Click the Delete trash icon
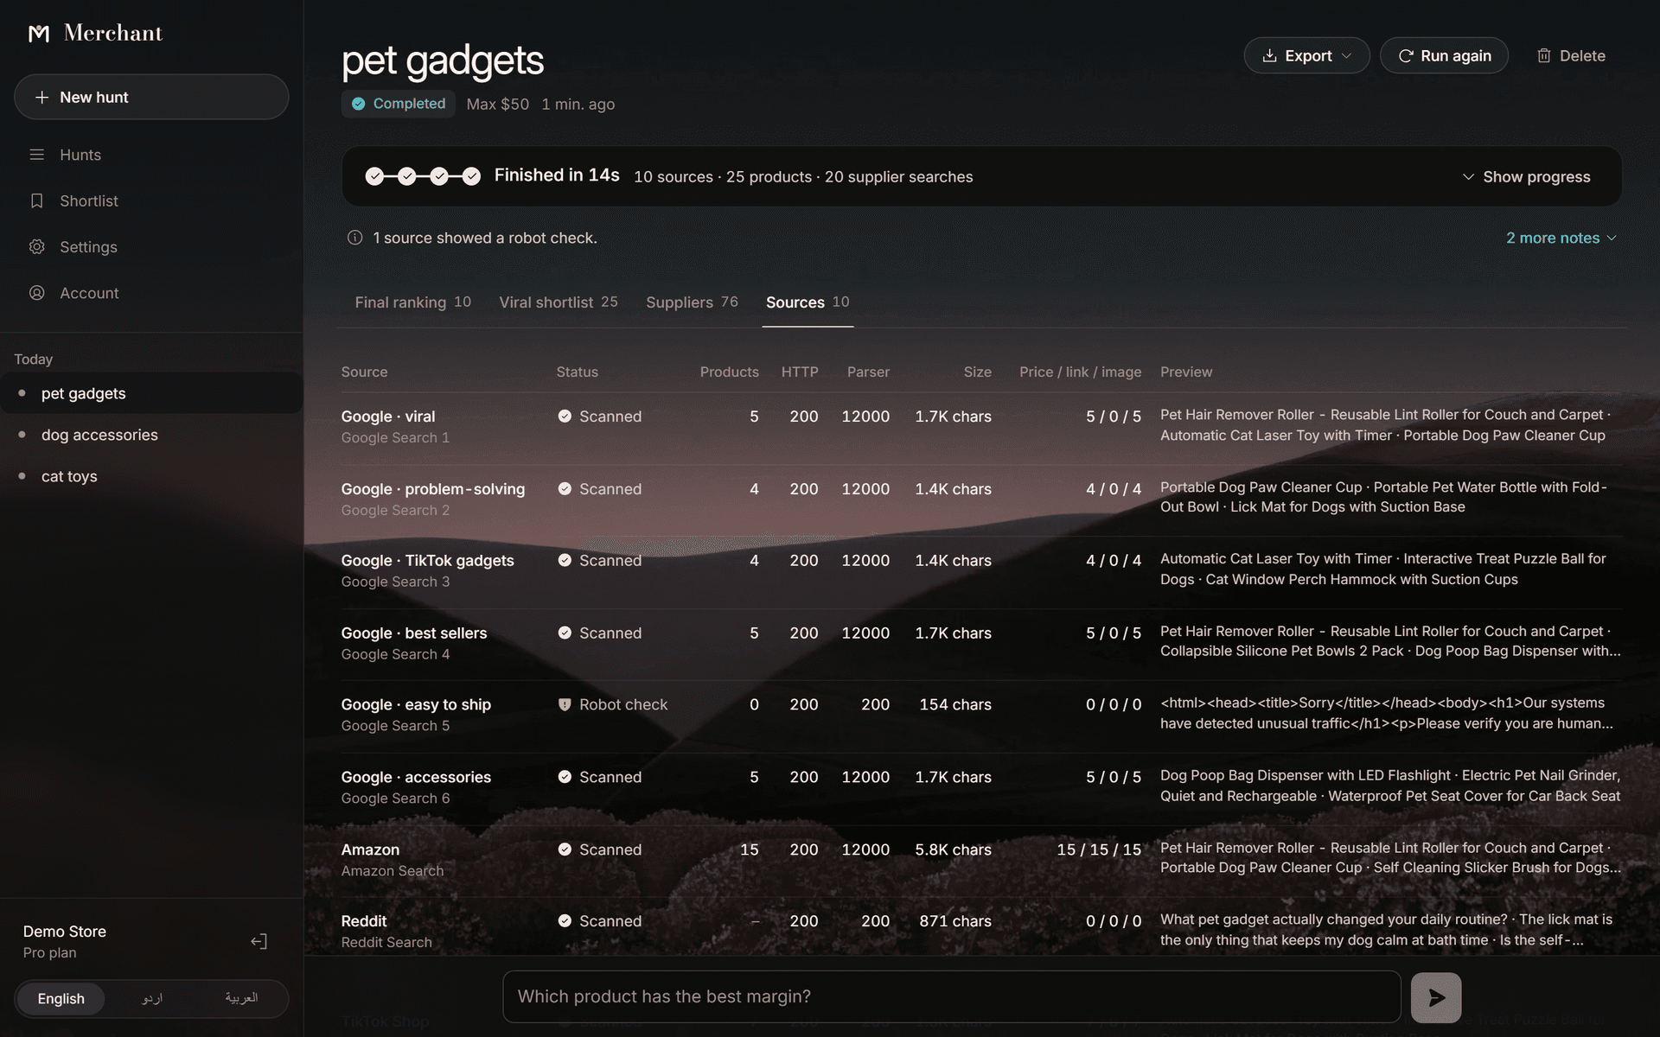1660x1037 pixels. click(1544, 55)
